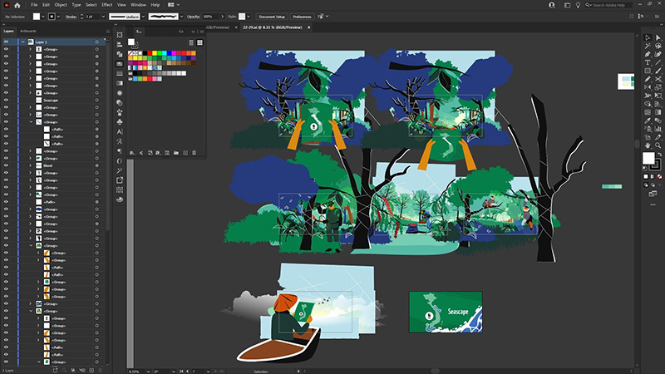Activate the Magic Wand tool
Viewport: 665px width, 374px height.
(x=648, y=46)
